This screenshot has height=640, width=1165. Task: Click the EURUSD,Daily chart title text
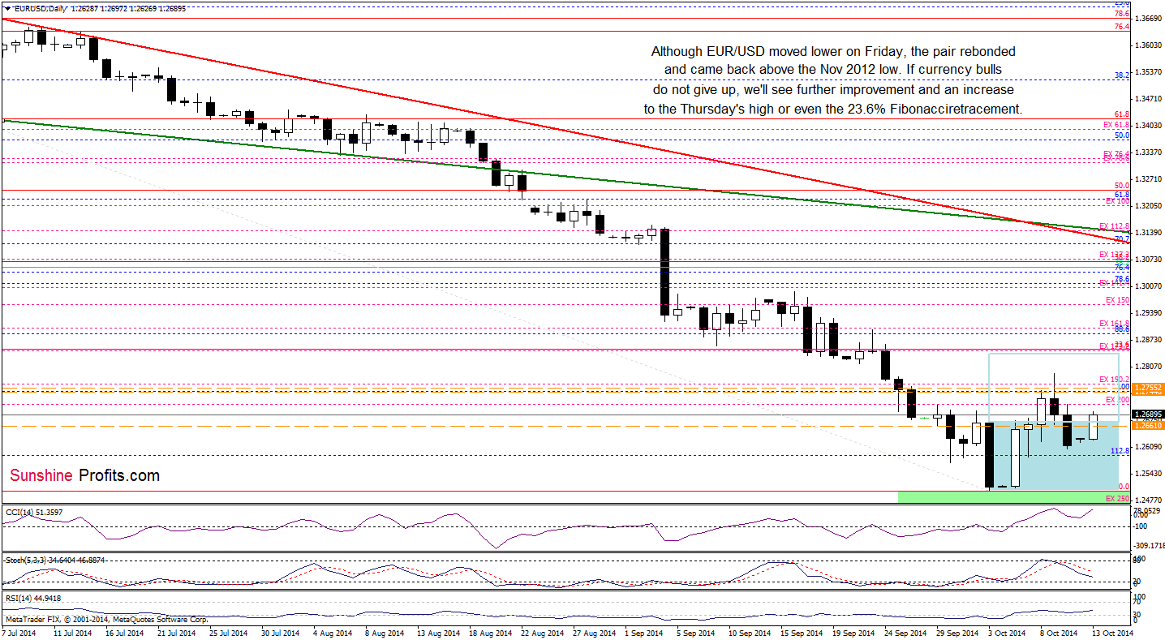click(39, 7)
